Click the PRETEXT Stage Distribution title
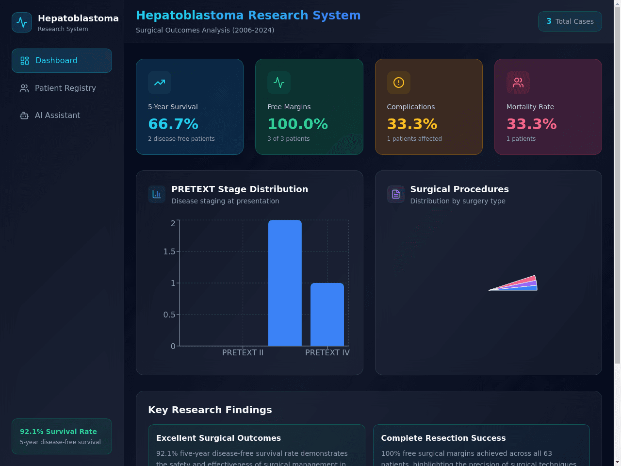The height and width of the screenshot is (466, 621). point(240,189)
